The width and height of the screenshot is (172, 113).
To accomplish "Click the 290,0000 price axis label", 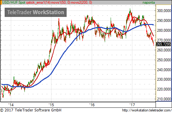I will pyautogui.click(x=164, y=21).
